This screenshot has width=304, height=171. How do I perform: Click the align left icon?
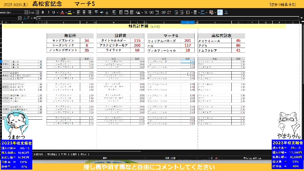(78, 12)
